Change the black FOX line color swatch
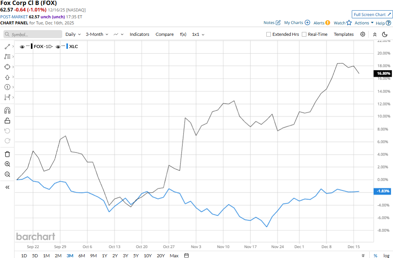The width and height of the screenshot is (393, 258). point(32,46)
